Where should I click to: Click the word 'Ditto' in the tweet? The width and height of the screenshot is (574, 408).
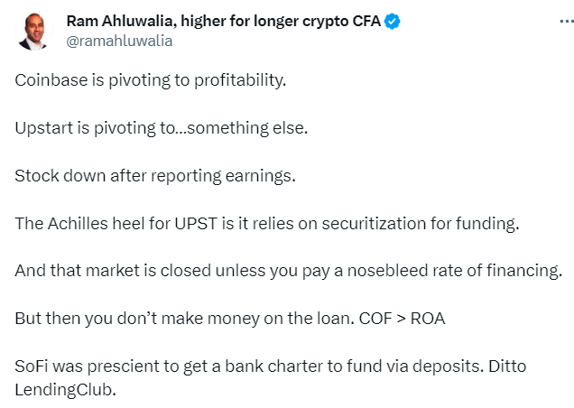tap(507, 366)
